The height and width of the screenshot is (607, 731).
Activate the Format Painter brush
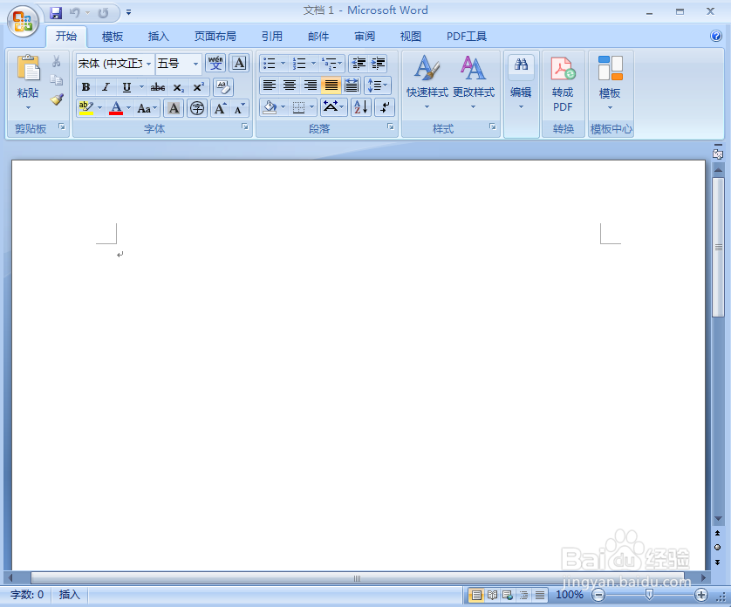click(57, 99)
